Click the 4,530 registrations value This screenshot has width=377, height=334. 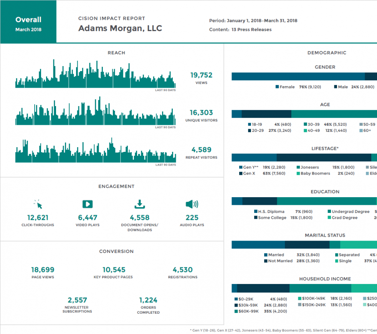point(183,270)
